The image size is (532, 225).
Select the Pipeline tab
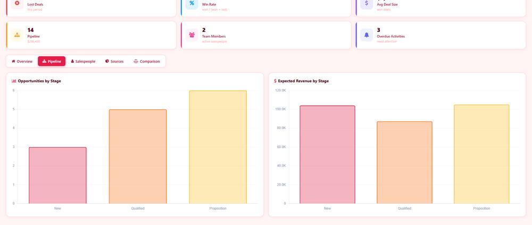(52, 61)
